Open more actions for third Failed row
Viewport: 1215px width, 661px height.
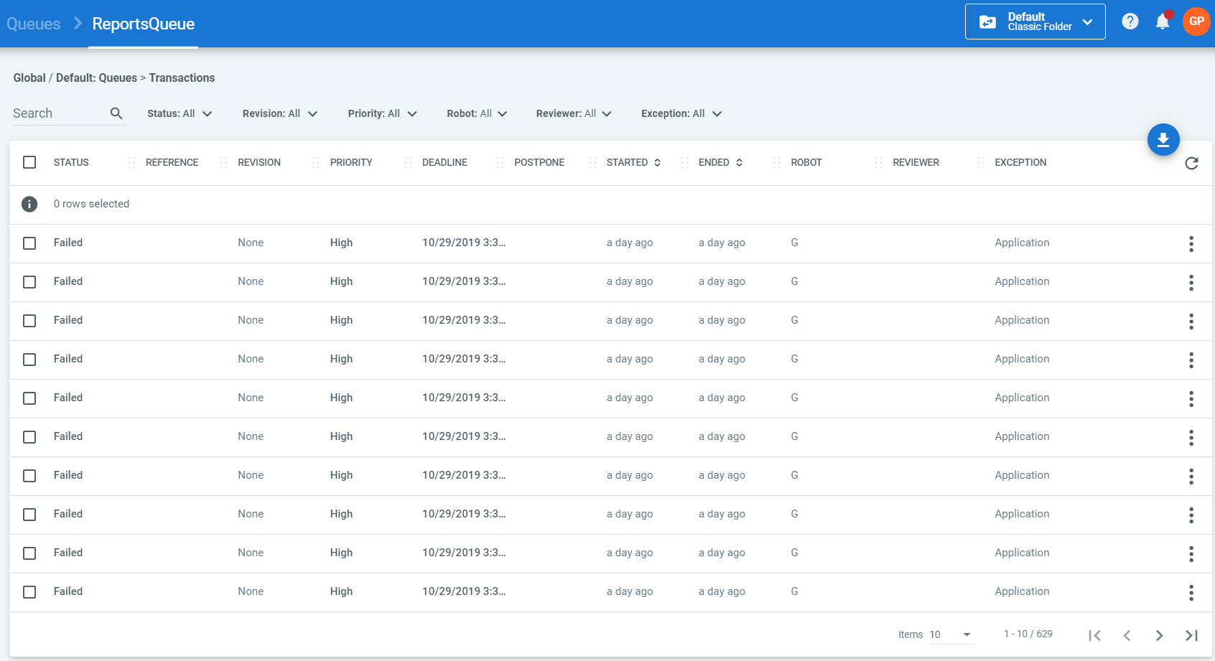1191,322
